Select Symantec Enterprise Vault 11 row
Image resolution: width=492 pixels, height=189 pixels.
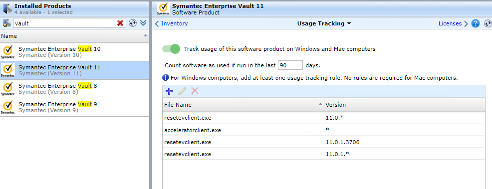pos(74,70)
